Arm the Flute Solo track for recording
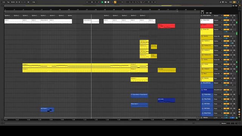This screenshot has width=242, height=136. click(234, 94)
